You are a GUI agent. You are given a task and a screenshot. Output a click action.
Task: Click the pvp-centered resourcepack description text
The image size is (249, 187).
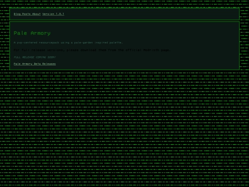point(68,42)
